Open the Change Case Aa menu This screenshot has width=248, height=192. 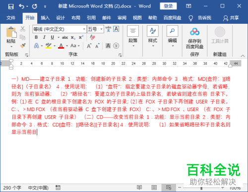pos(75,46)
